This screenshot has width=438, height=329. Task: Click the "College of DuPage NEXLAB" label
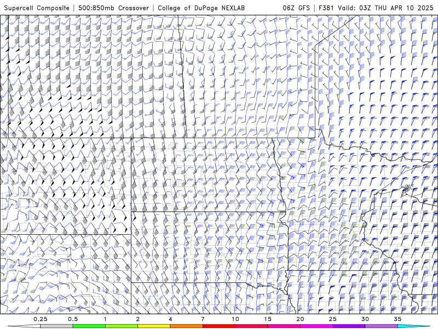(x=201, y=8)
